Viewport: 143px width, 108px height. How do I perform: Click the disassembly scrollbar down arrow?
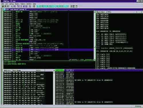pos(95,59)
